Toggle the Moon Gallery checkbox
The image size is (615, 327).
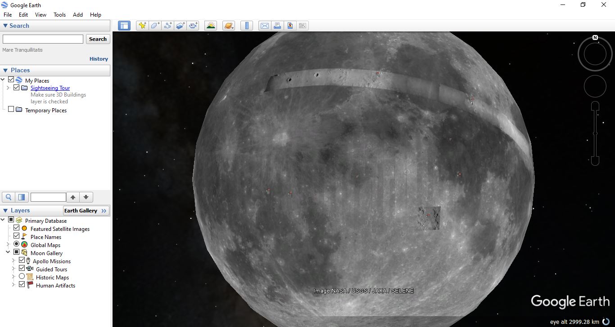click(x=17, y=252)
